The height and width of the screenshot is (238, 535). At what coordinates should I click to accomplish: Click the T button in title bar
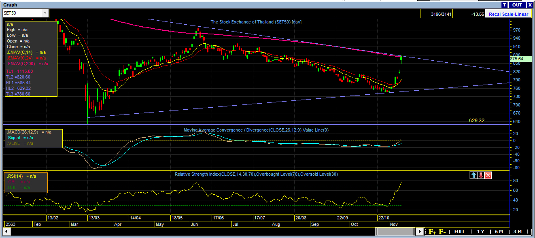504,5
